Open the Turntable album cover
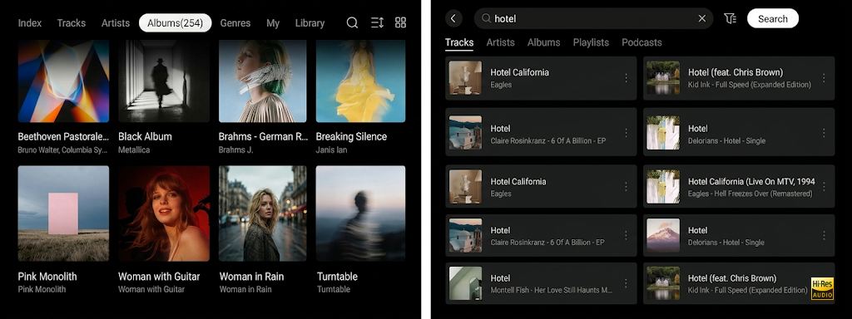 361,213
